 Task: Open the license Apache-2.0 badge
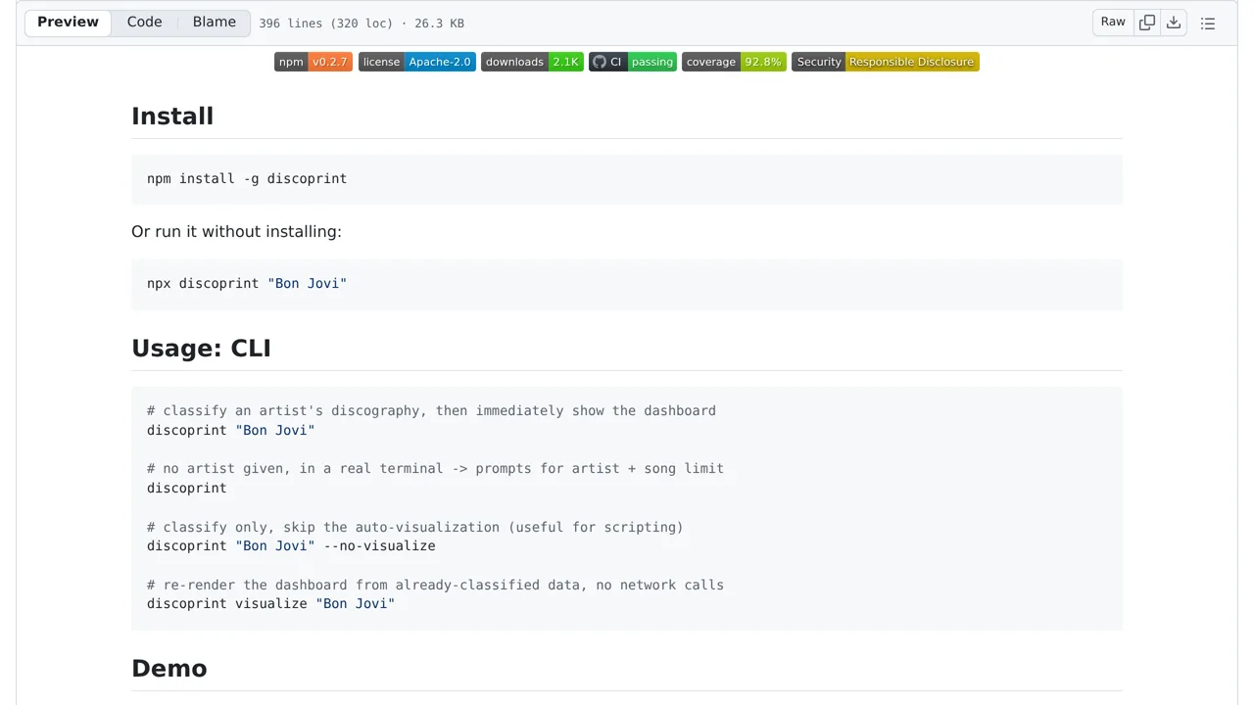coord(416,62)
